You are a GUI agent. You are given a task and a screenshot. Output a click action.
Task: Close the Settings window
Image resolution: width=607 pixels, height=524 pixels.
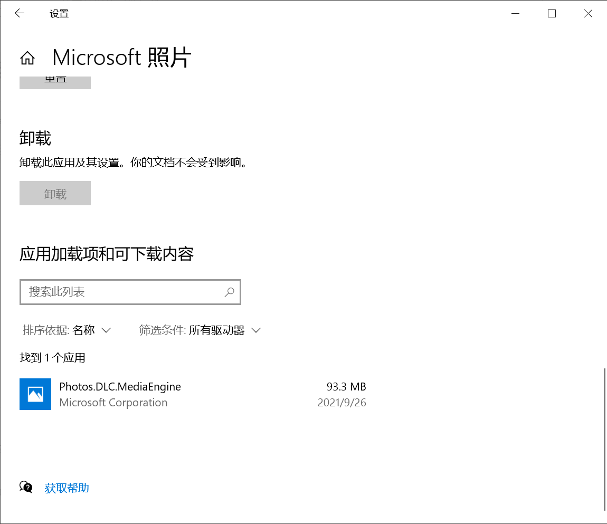(x=588, y=14)
